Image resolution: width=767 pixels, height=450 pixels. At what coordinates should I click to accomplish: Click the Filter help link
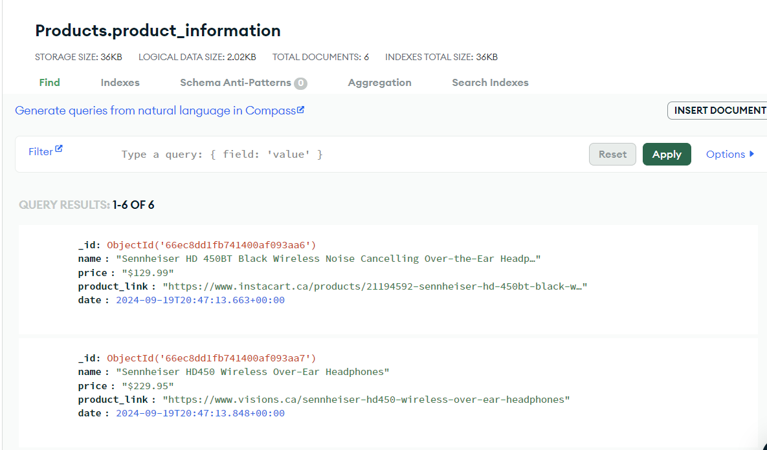[41, 152]
